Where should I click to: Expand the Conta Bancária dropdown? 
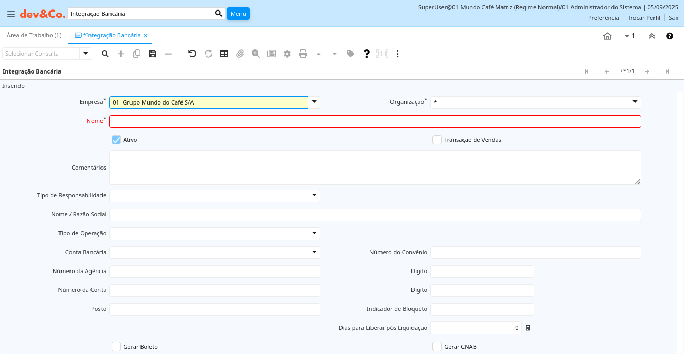(314, 253)
